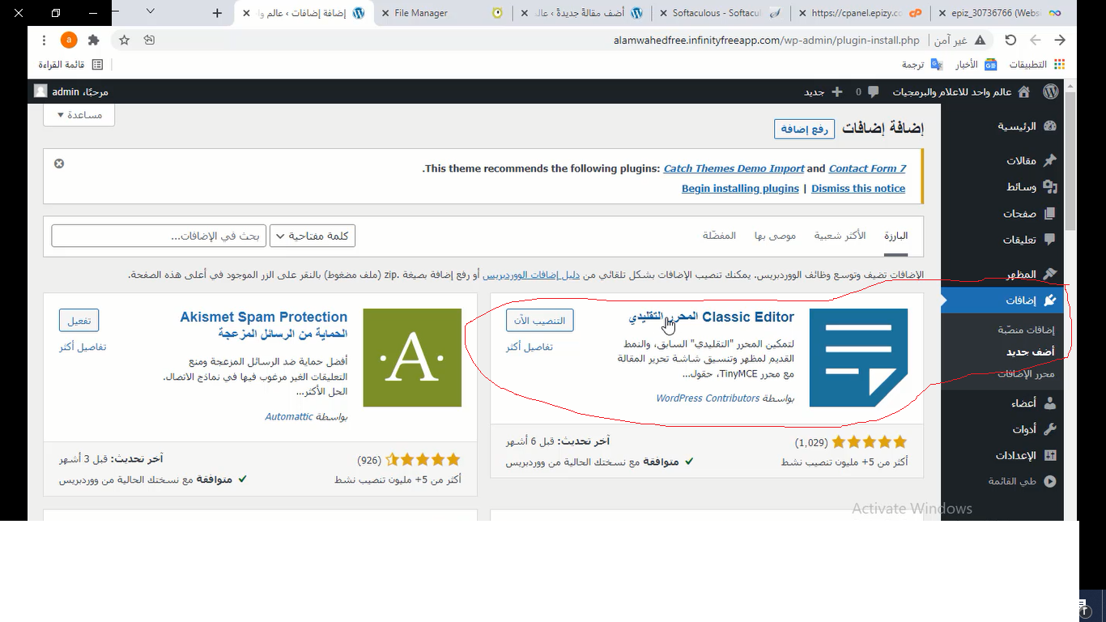1106x622 pixels.
Task: Open الرئيسية dashboard in the sidebar
Action: [1027, 126]
